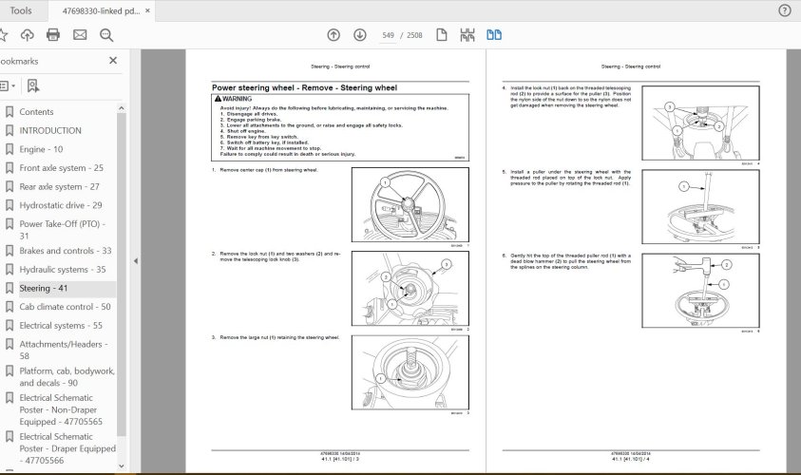Open the INTRODUCTION bookmark
The width and height of the screenshot is (801, 475).
point(50,131)
